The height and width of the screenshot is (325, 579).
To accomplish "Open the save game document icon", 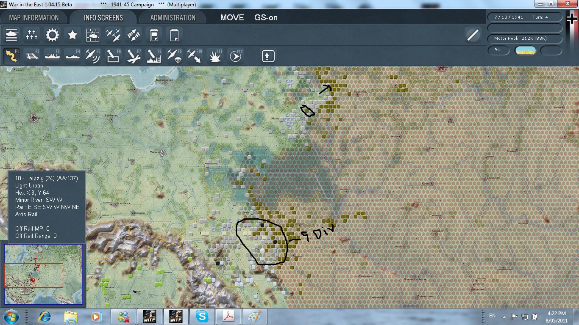I will [154, 35].
